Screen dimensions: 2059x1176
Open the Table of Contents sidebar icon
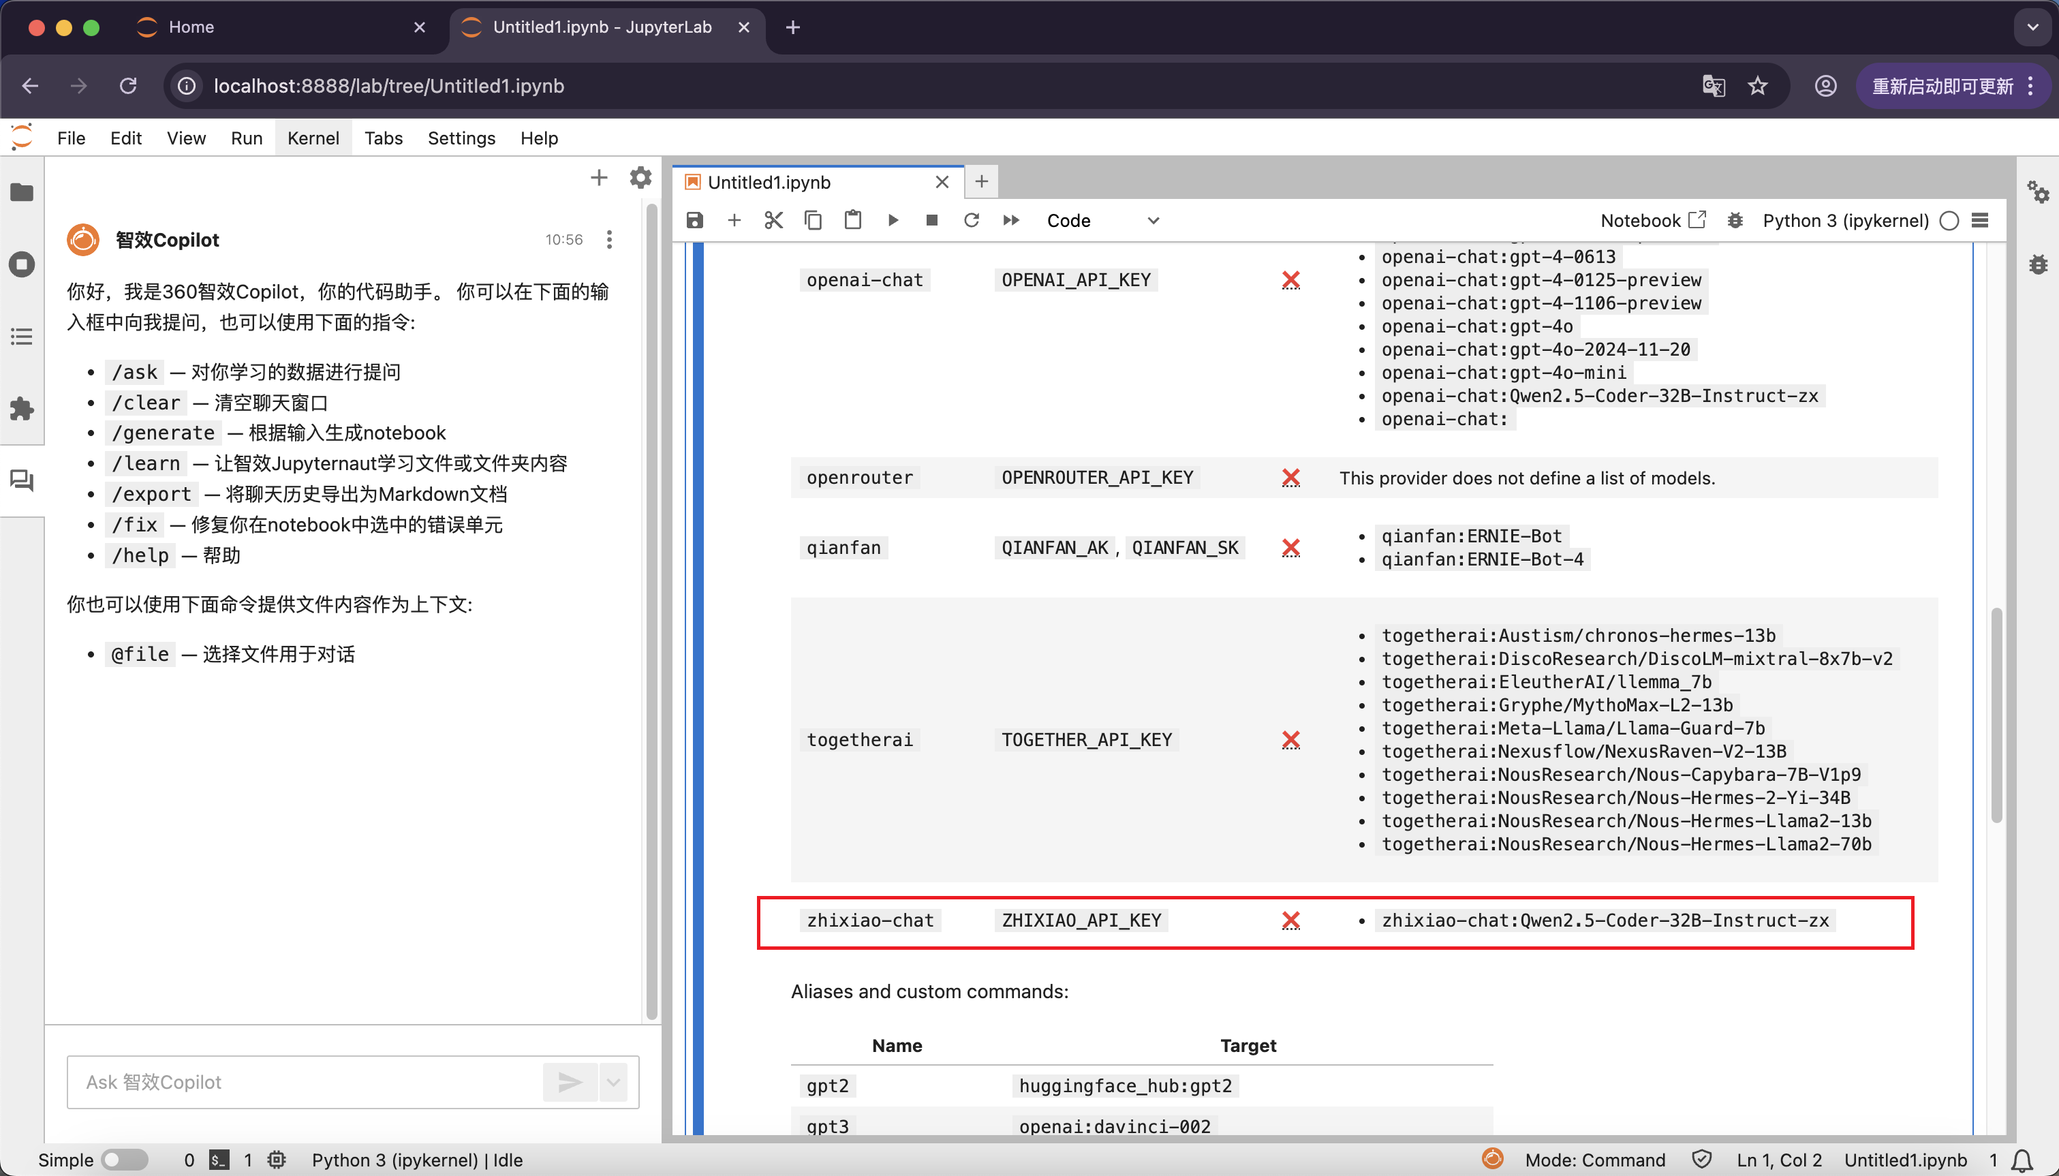coord(22,337)
